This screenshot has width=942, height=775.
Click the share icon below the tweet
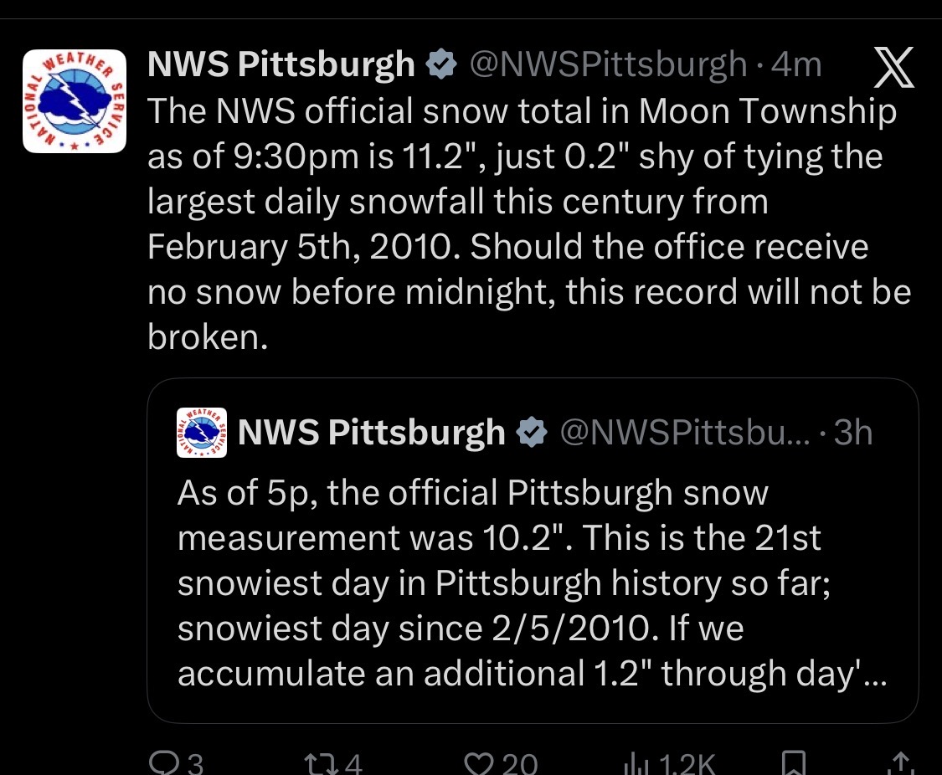[x=898, y=762]
